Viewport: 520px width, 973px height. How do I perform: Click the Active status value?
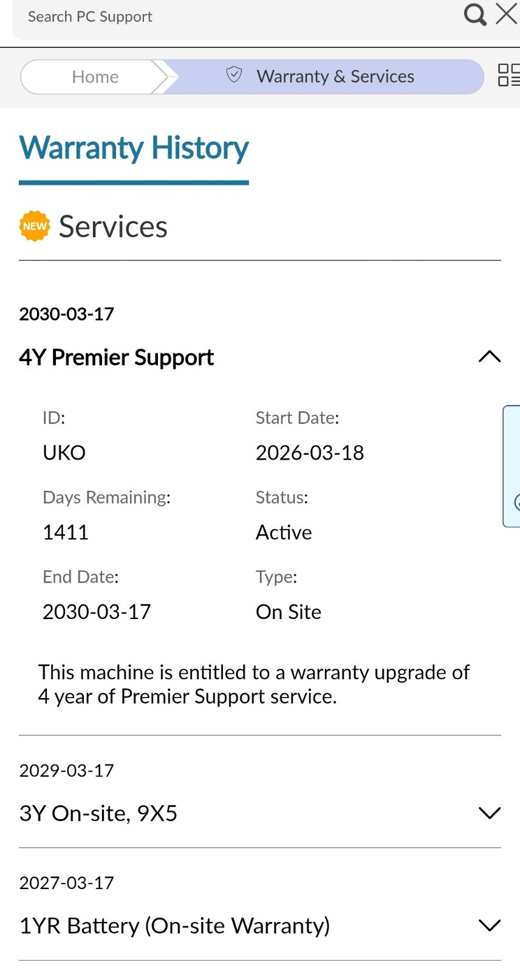tap(284, 532)
